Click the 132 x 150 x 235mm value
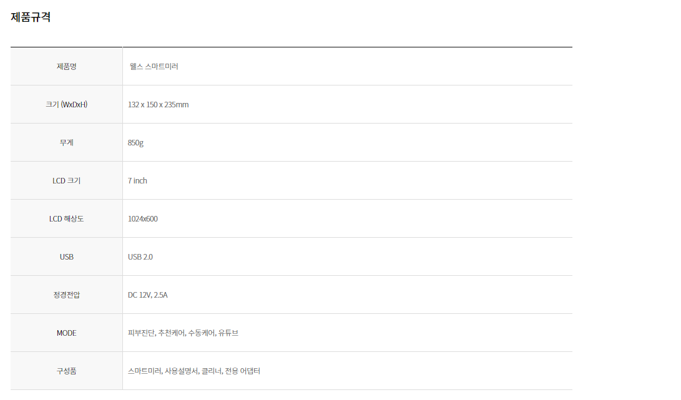This screenshot has width=681, height=400. pos(158,104)
